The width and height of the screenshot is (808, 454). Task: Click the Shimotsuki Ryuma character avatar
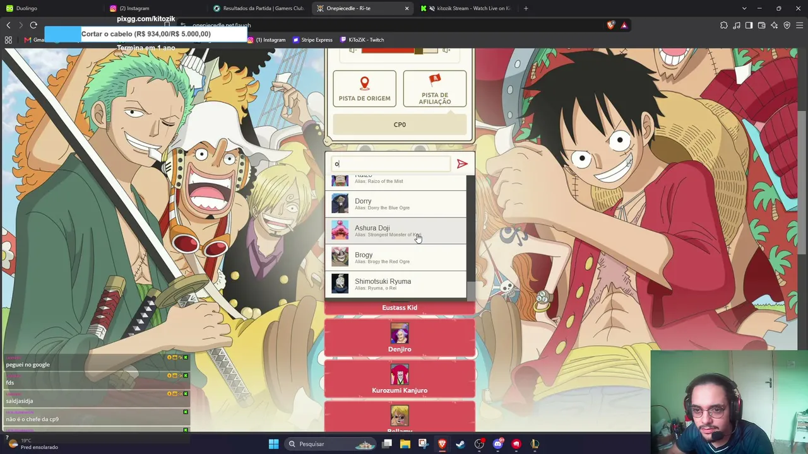pyautogui.click(x=340, y=284)
